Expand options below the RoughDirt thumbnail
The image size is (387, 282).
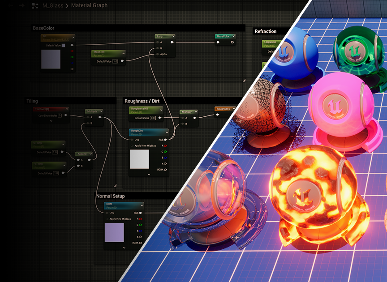click(149, 175)
